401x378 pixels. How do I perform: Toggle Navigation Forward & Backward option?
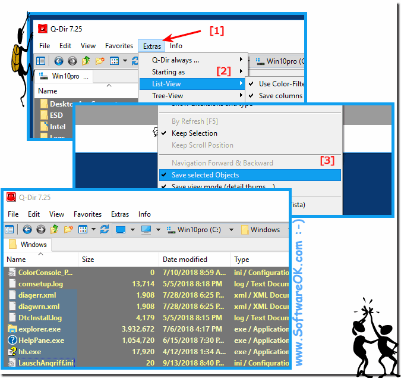coord(222,163)
